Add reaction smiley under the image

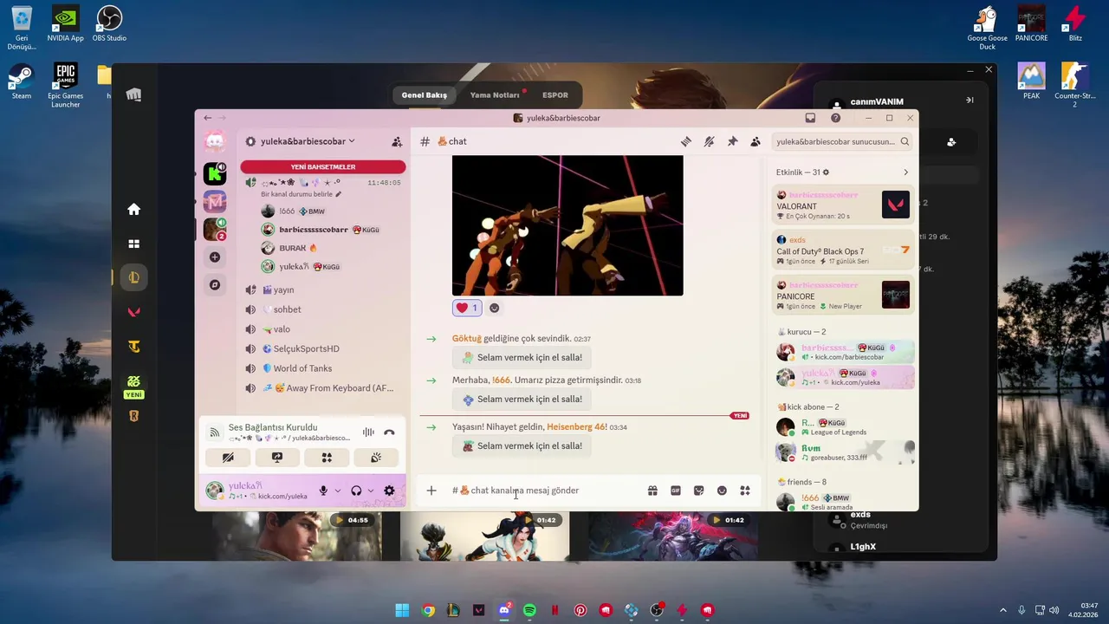point(495,308)
